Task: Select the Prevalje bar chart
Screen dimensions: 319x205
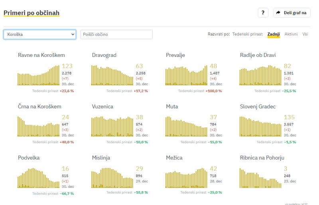Action: pos(186,75)
